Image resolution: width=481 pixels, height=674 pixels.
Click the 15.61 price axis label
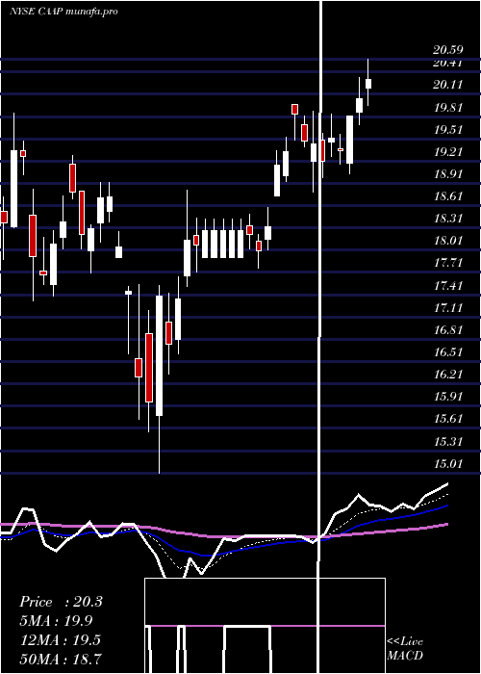tap(448, 419)
